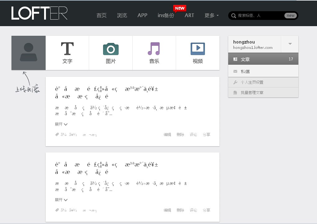
Task: Click the 视频 video play icon
Action: 197,49
